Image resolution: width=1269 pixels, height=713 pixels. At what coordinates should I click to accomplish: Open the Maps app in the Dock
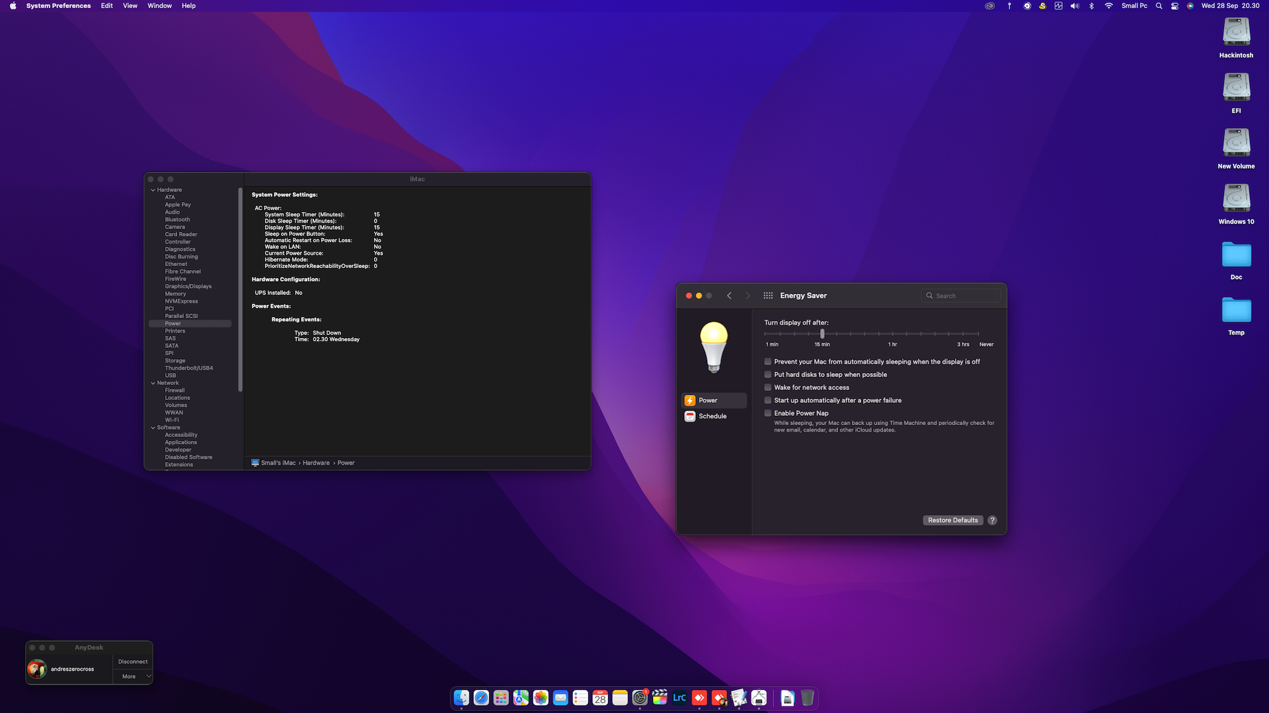pyautogui.click(x=521, y=698)
